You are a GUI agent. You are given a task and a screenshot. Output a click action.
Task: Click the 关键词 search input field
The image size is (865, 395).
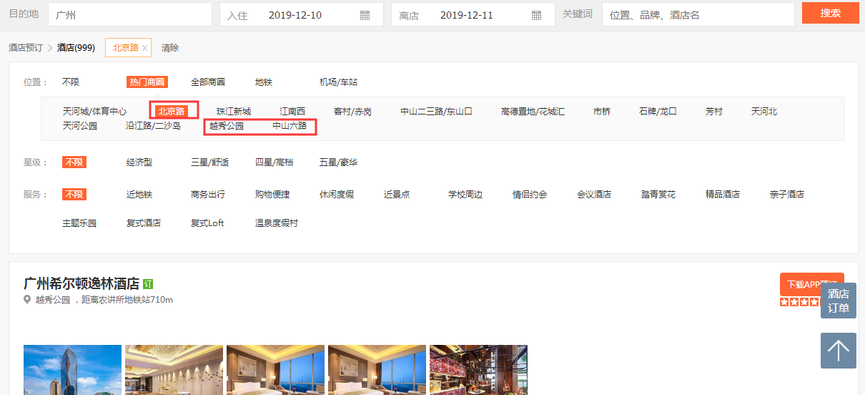coord(697,15)
